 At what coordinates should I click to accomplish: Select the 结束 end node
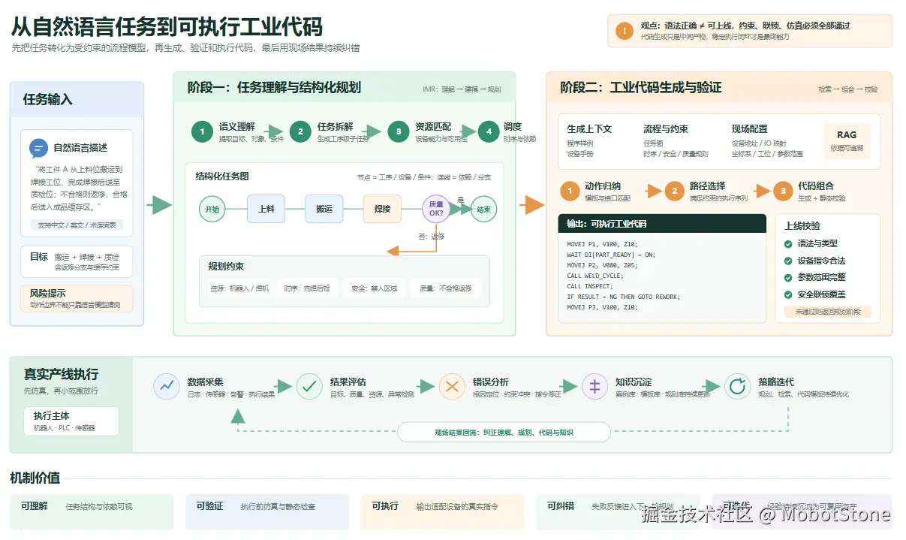483,209
